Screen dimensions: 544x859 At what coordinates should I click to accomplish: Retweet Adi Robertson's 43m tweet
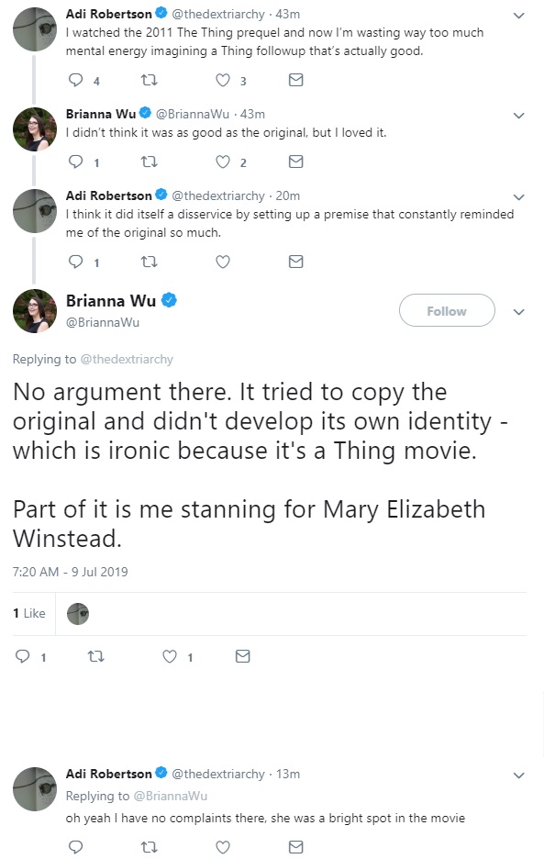(149, 80)
